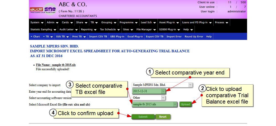
Task: Expand the year end 2015-12-31 dropdown
Action: tap(149, 91)
